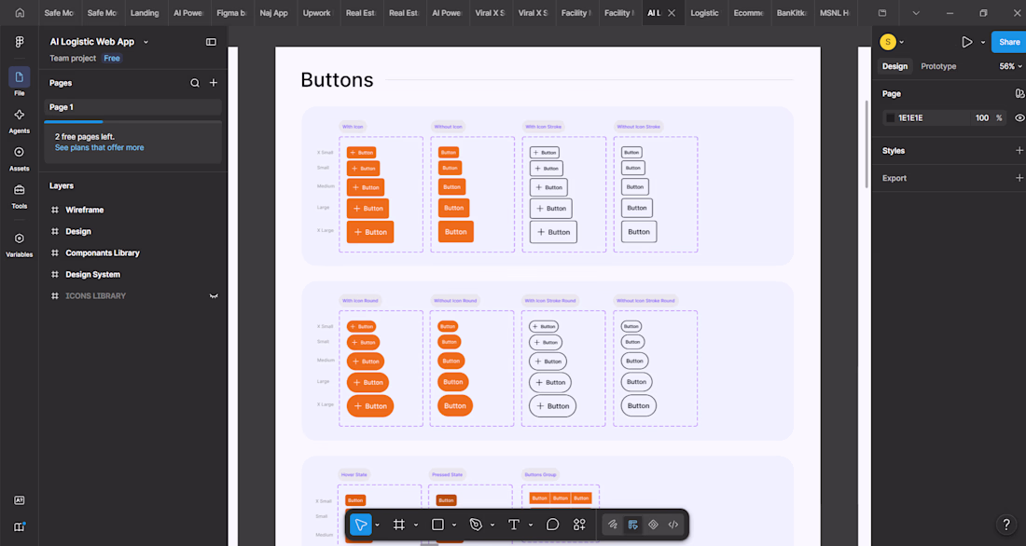
Task: Switch to Draw mode
Action: click(613, 525)
